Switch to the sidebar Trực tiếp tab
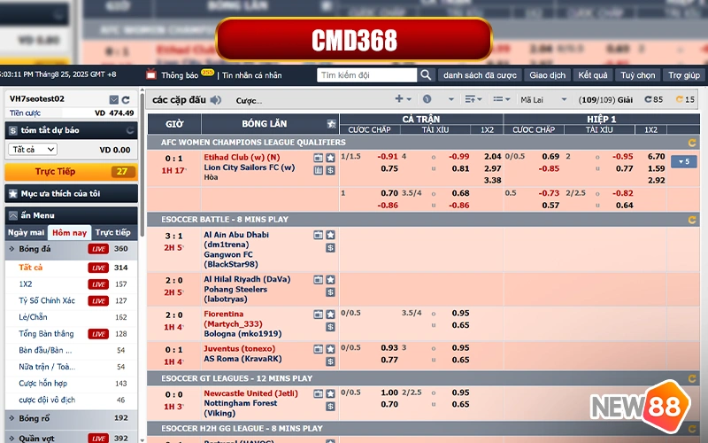 (113, 233)
